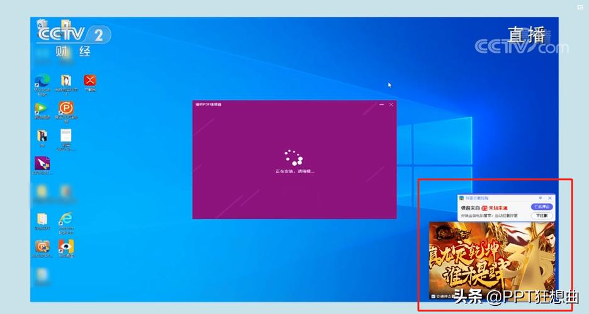Open the yellow folder left of Internet Explorer
Viewport: 589px width, 314px height.
pos(42,221)
